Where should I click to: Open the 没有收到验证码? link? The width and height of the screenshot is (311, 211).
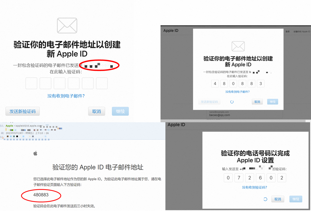pyautogui.click(x=255, y=187)
